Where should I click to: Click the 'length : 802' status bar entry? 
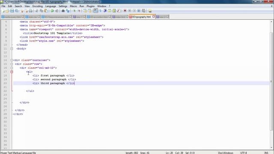click(x=132, y=153)
